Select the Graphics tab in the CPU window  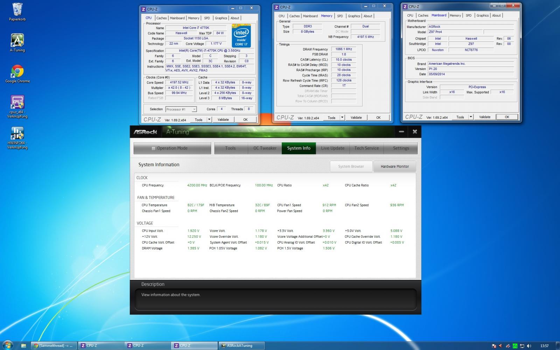[x=221, y=18]
